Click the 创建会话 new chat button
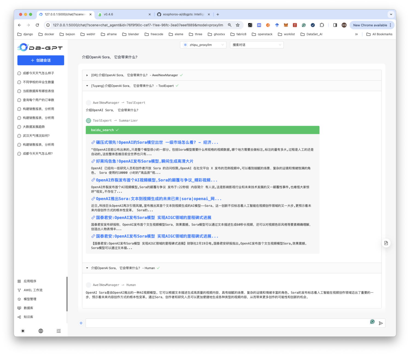 [x=41, y=60]
